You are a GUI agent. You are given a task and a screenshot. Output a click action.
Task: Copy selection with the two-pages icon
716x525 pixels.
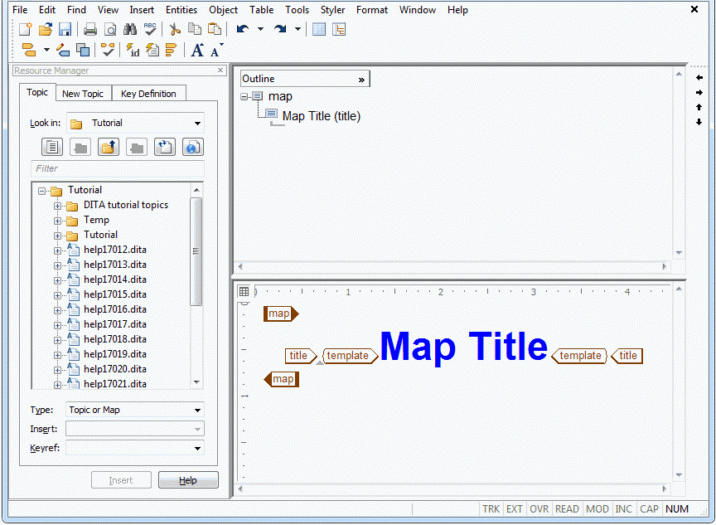(195, 29)
